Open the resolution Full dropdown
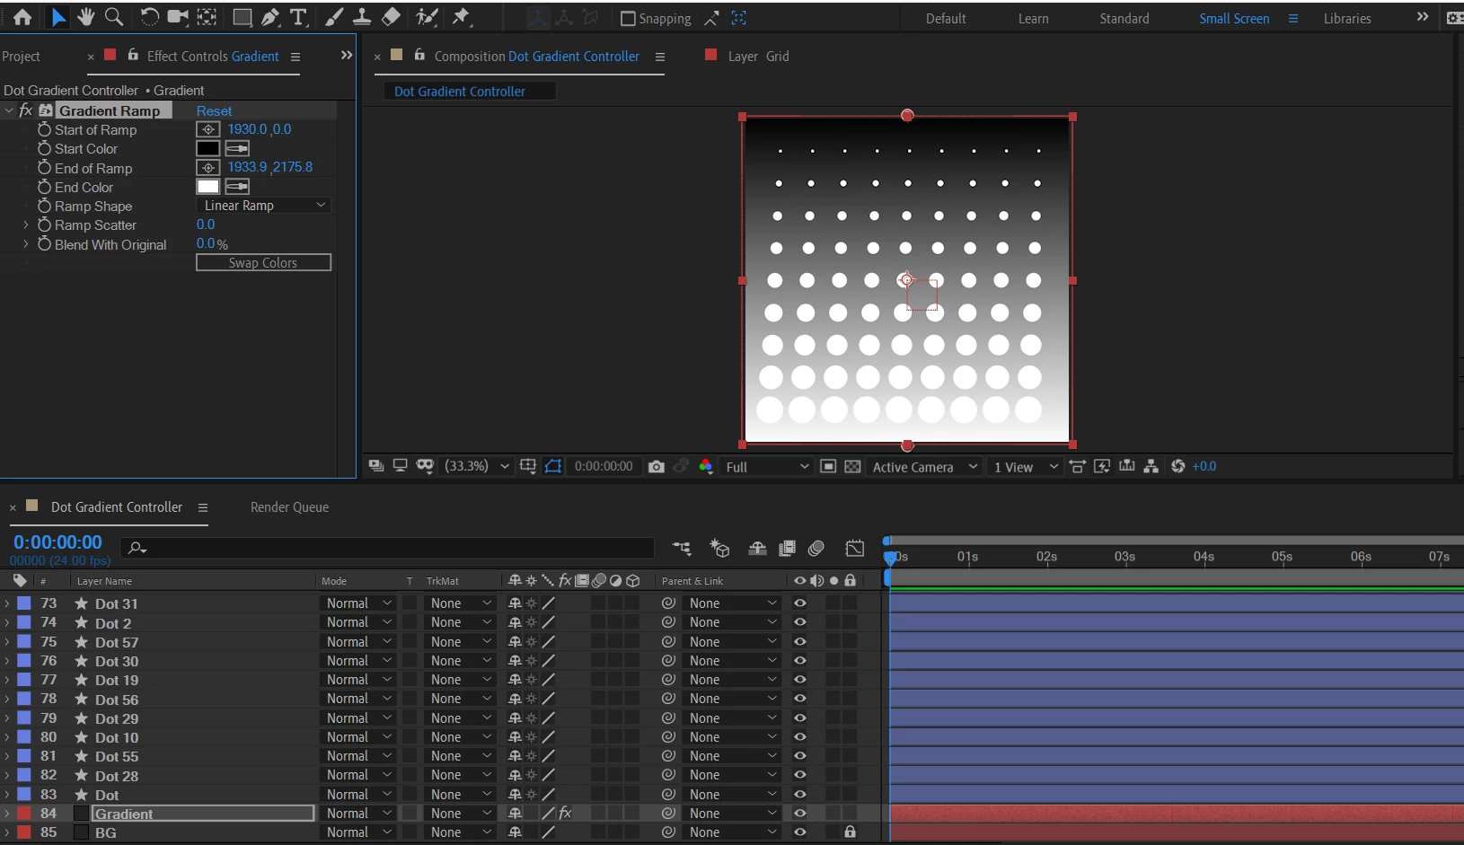1464x845 pixels. click(x=766, y=467)
